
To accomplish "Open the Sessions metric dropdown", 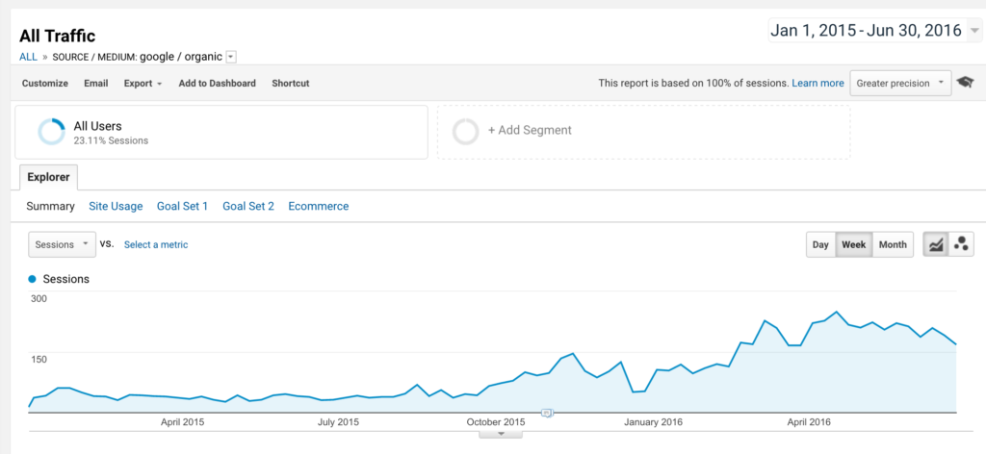I will coord(62,244).
